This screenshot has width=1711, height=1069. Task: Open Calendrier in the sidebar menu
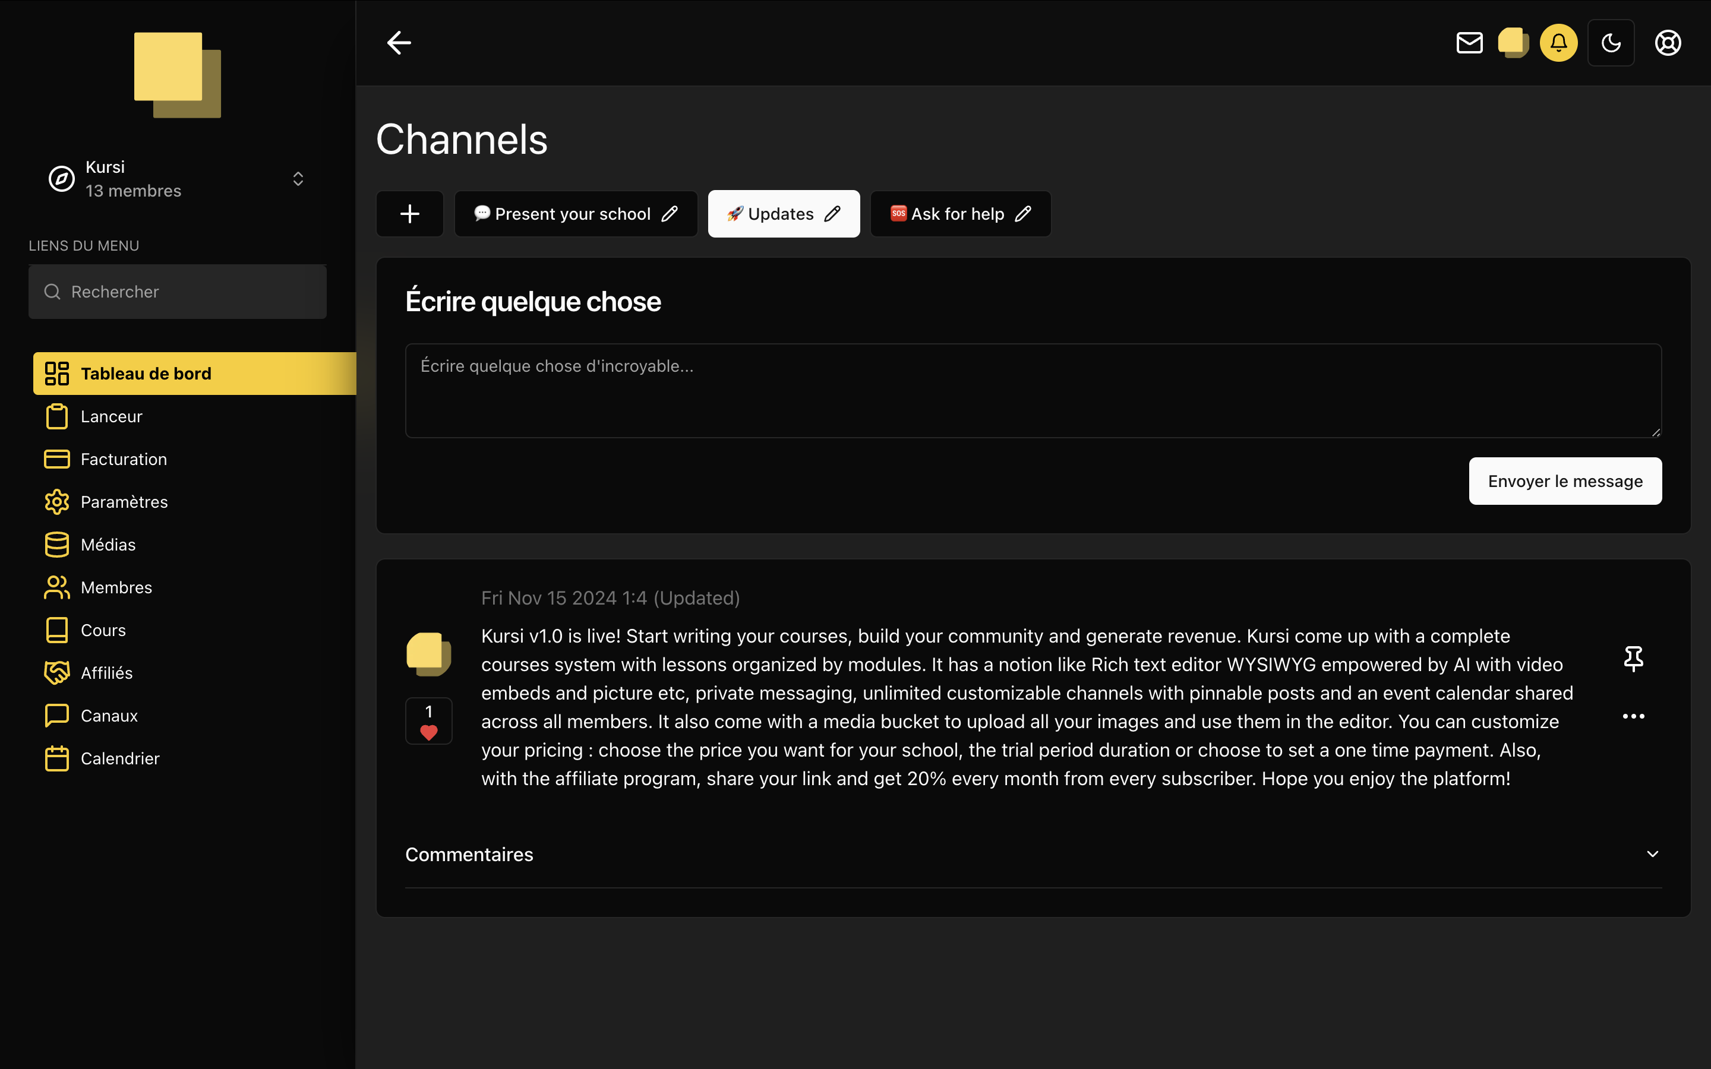tap(120, 758)
